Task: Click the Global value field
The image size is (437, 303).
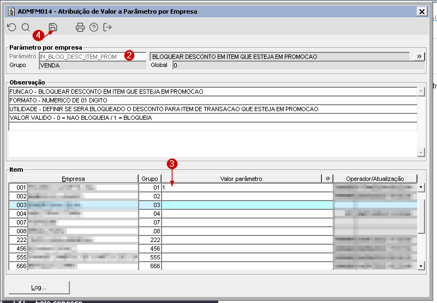Action: pyautogui.click(x=299, y=65)
